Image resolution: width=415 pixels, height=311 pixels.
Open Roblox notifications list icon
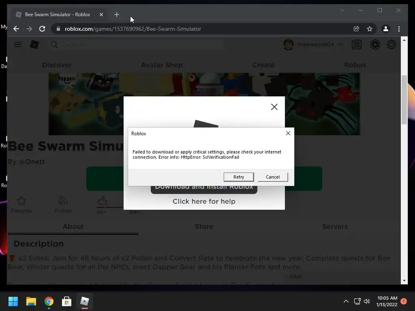[x=357, y=45]
